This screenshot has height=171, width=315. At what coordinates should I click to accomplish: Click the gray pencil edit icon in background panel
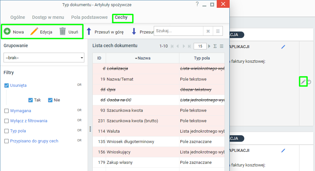click(x=303, y=82)
